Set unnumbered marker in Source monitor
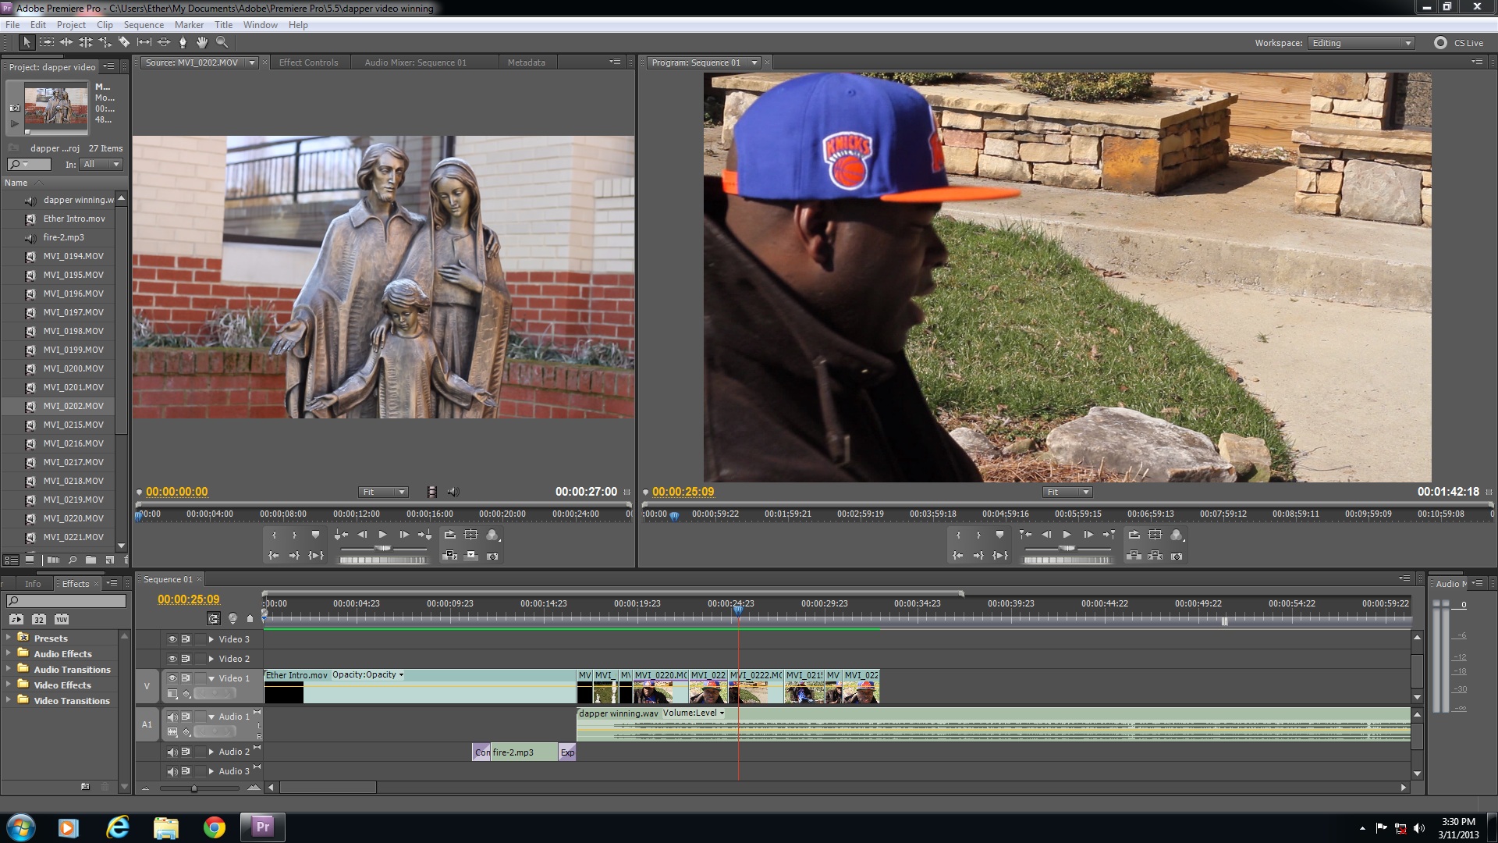Screen dimensions: 1498x843 pos(315,535)
